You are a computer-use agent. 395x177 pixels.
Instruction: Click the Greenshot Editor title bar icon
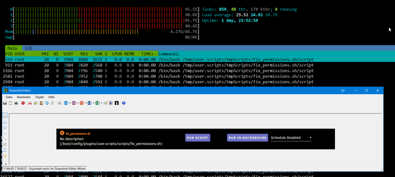tap(6, 90)
